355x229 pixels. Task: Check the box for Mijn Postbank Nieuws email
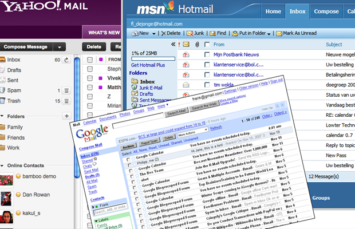(207, 54)
